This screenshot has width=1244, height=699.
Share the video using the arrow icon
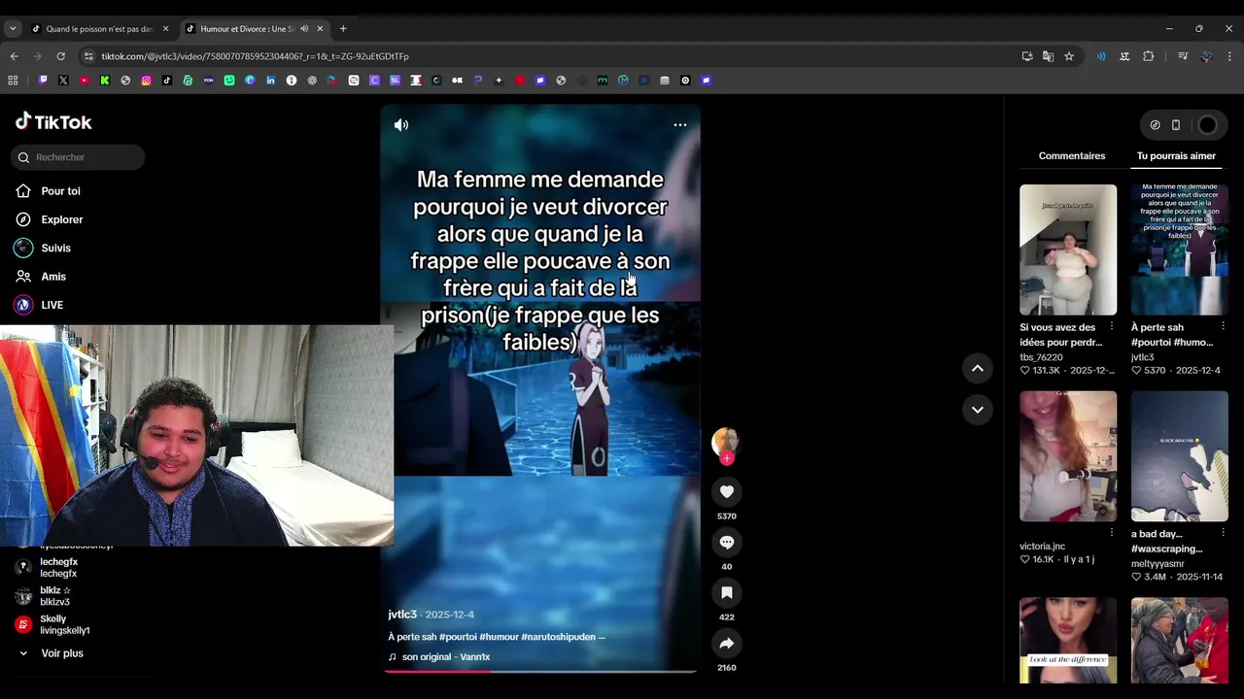click(x=727, y=644)
